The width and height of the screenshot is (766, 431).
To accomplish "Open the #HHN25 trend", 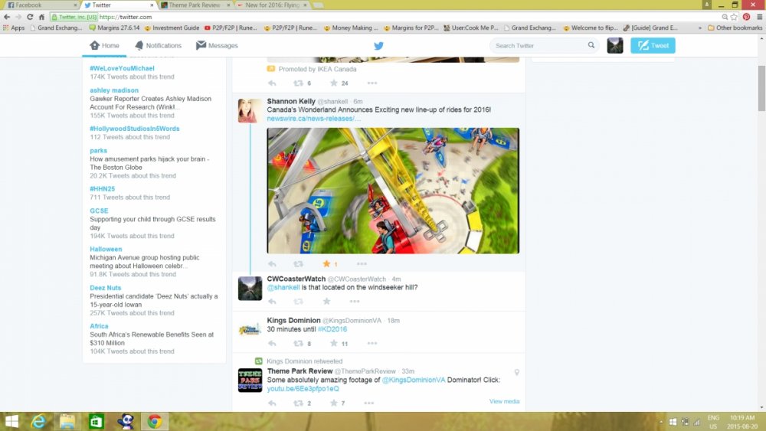I will (x=102, y=189).
